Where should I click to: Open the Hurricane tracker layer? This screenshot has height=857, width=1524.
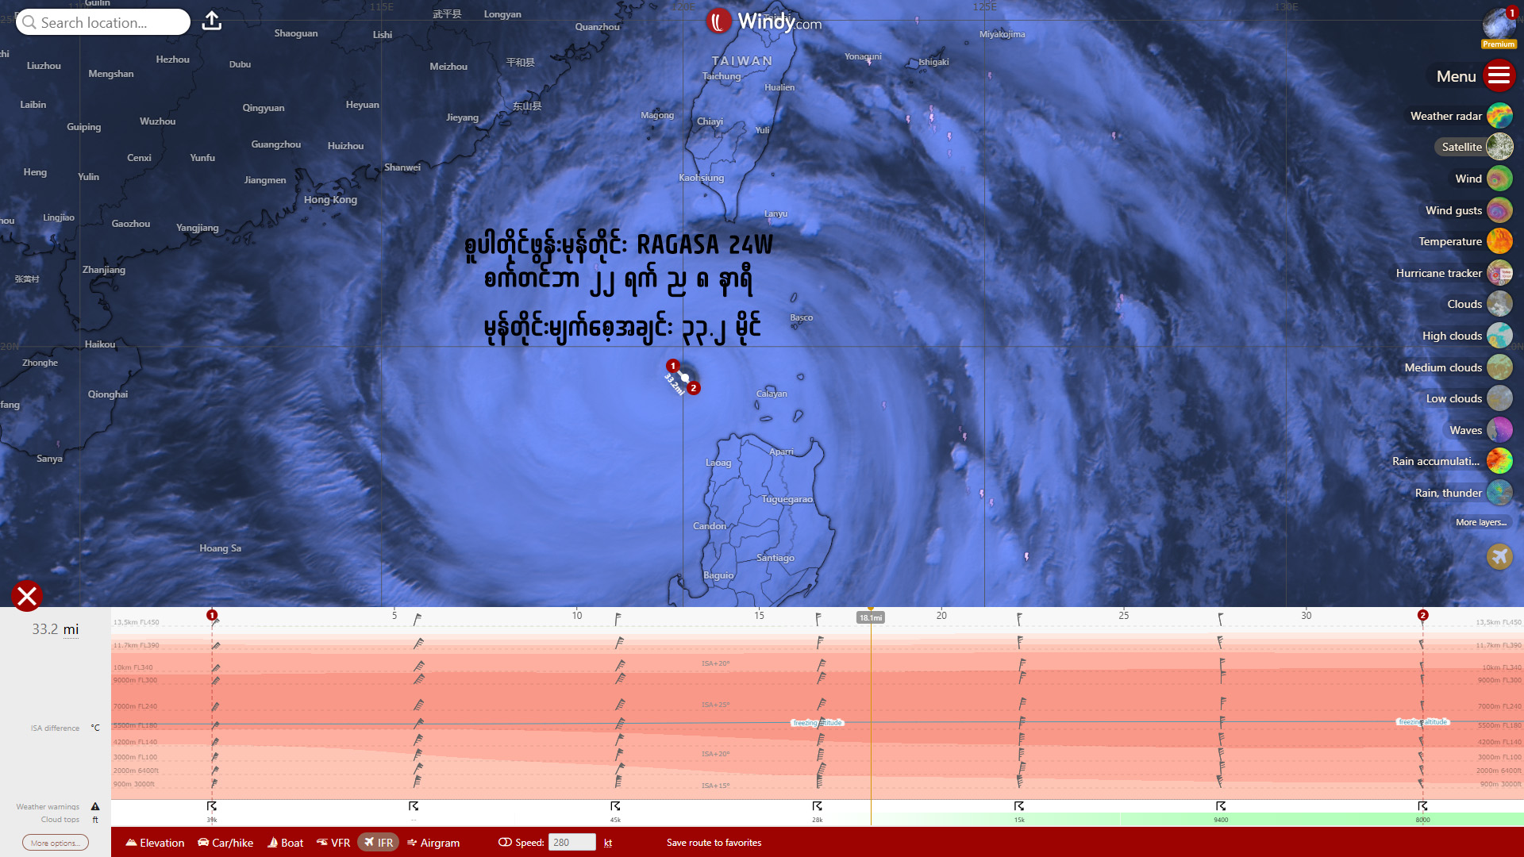(1499, 273)
